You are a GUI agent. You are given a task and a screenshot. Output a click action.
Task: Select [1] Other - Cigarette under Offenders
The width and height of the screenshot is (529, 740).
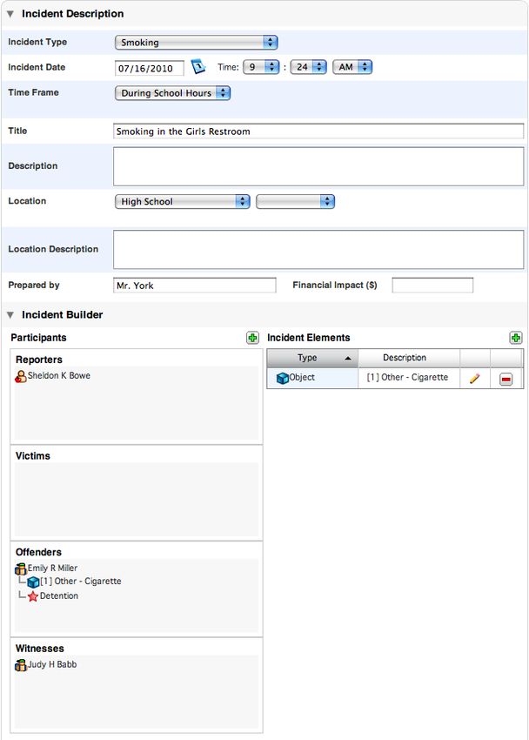(81, 582)
